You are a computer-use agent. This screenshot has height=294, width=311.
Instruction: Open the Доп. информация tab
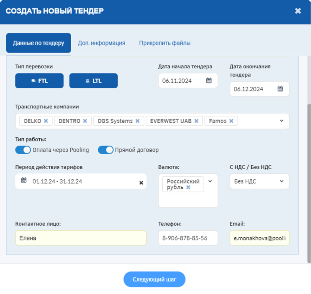[x=101, y=43]
